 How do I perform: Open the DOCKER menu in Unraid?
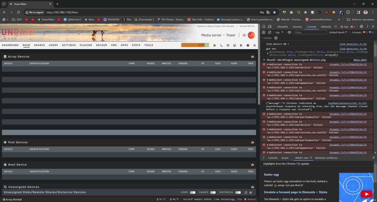click(101, 45)
